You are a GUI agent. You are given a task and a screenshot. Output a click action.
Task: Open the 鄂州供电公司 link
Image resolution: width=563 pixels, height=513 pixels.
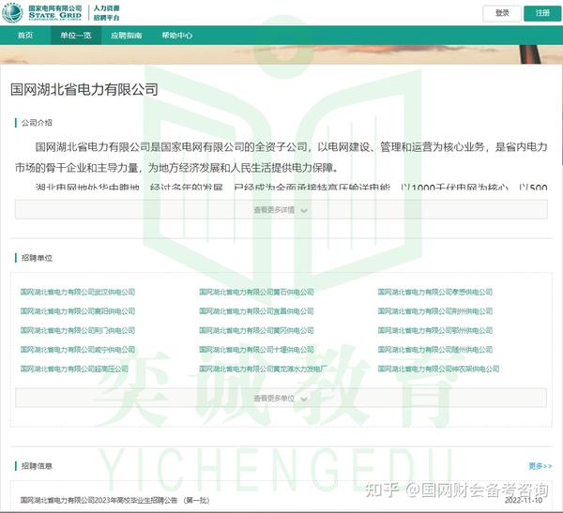(434, 330)
